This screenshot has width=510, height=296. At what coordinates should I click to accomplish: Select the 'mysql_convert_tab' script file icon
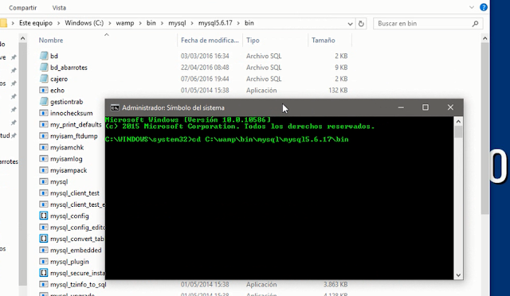point(44,239)
